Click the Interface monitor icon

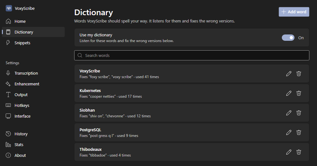8,116
